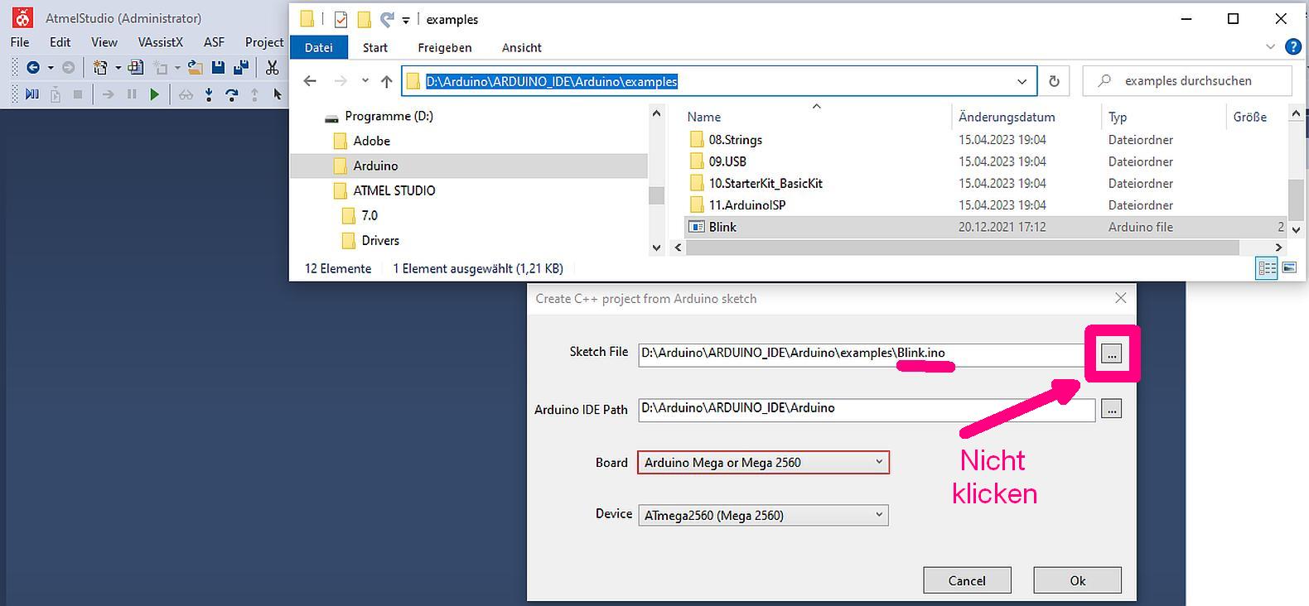Open the VAssistX menu
This screenshot has height=606, width=1309.
click(x=160, y=42)
